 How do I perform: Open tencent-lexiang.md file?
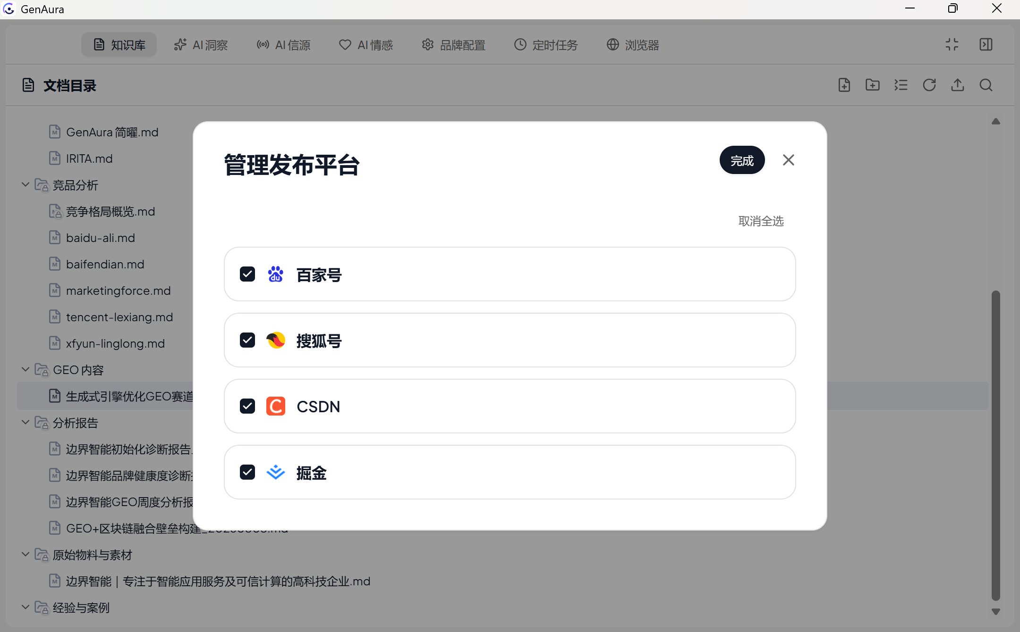119,317
